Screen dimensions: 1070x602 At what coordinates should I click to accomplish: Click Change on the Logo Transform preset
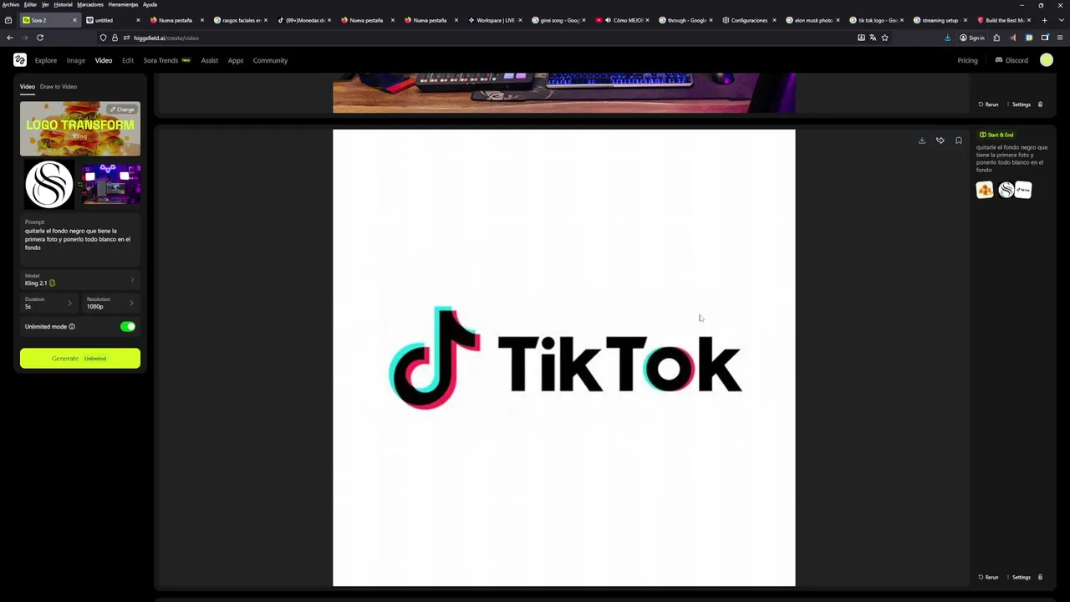(x=122, y=110)
